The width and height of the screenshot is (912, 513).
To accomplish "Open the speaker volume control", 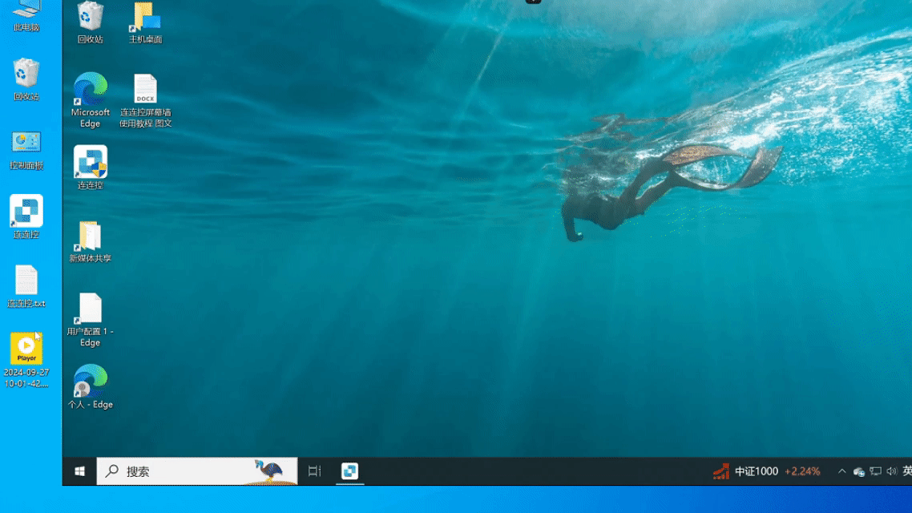I will click(x=892, y=471).
